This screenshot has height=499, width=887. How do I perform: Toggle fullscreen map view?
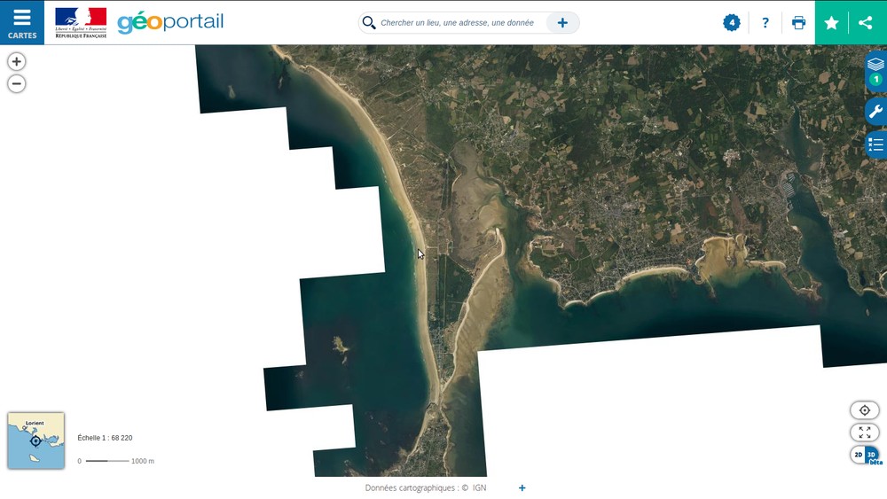tap(864, 433)
